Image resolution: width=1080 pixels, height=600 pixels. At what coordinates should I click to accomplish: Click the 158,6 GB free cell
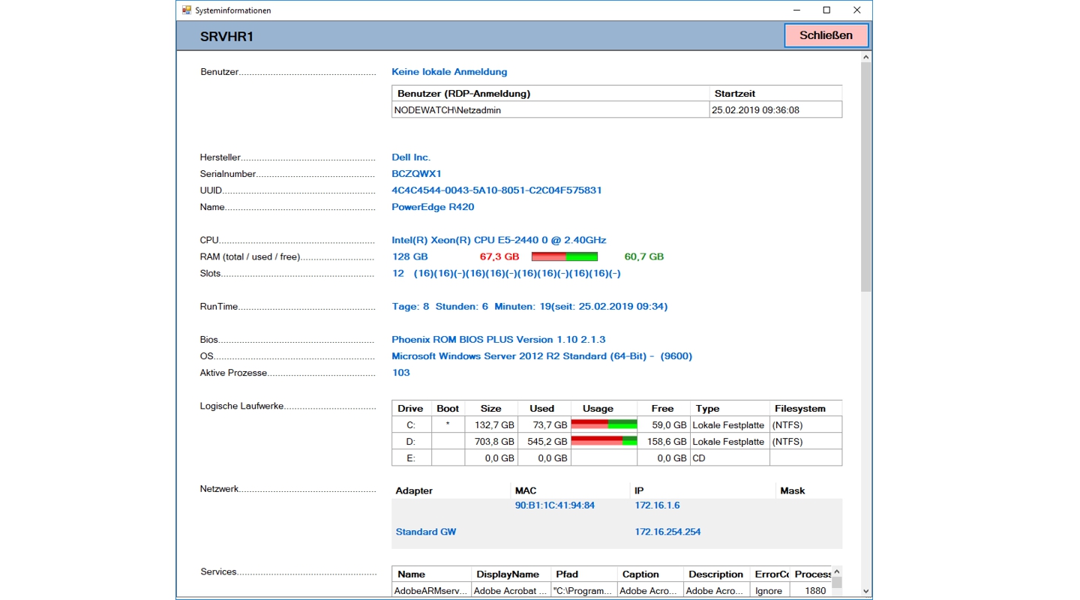tap(664, 442)
